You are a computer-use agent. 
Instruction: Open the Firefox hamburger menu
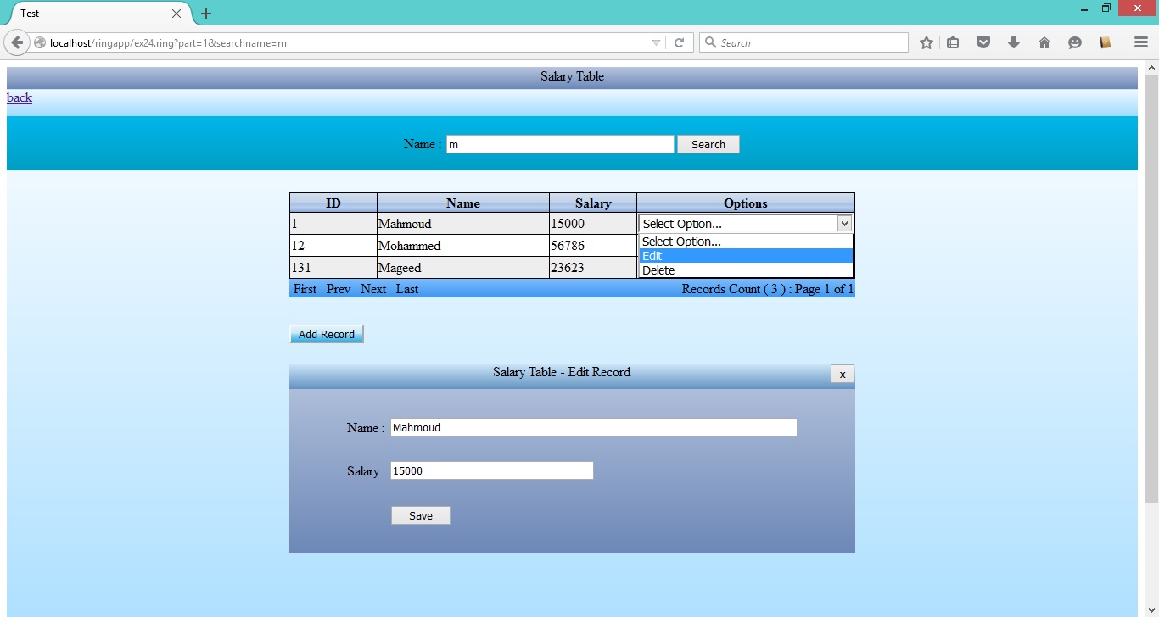tap(1140, 42)
